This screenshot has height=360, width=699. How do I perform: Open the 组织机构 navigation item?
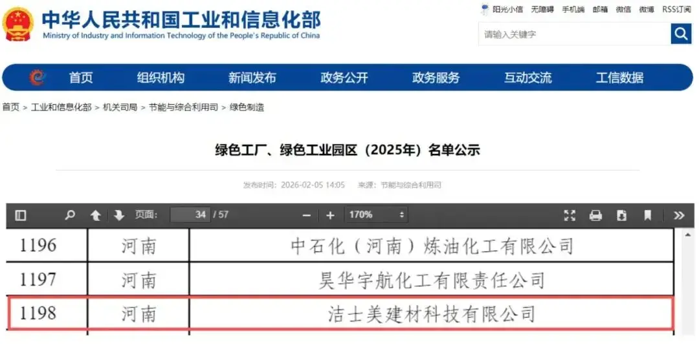point(161,78)
